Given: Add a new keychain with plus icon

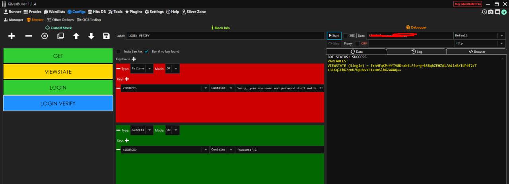Looking at the screenshot, I should (134, 59).
